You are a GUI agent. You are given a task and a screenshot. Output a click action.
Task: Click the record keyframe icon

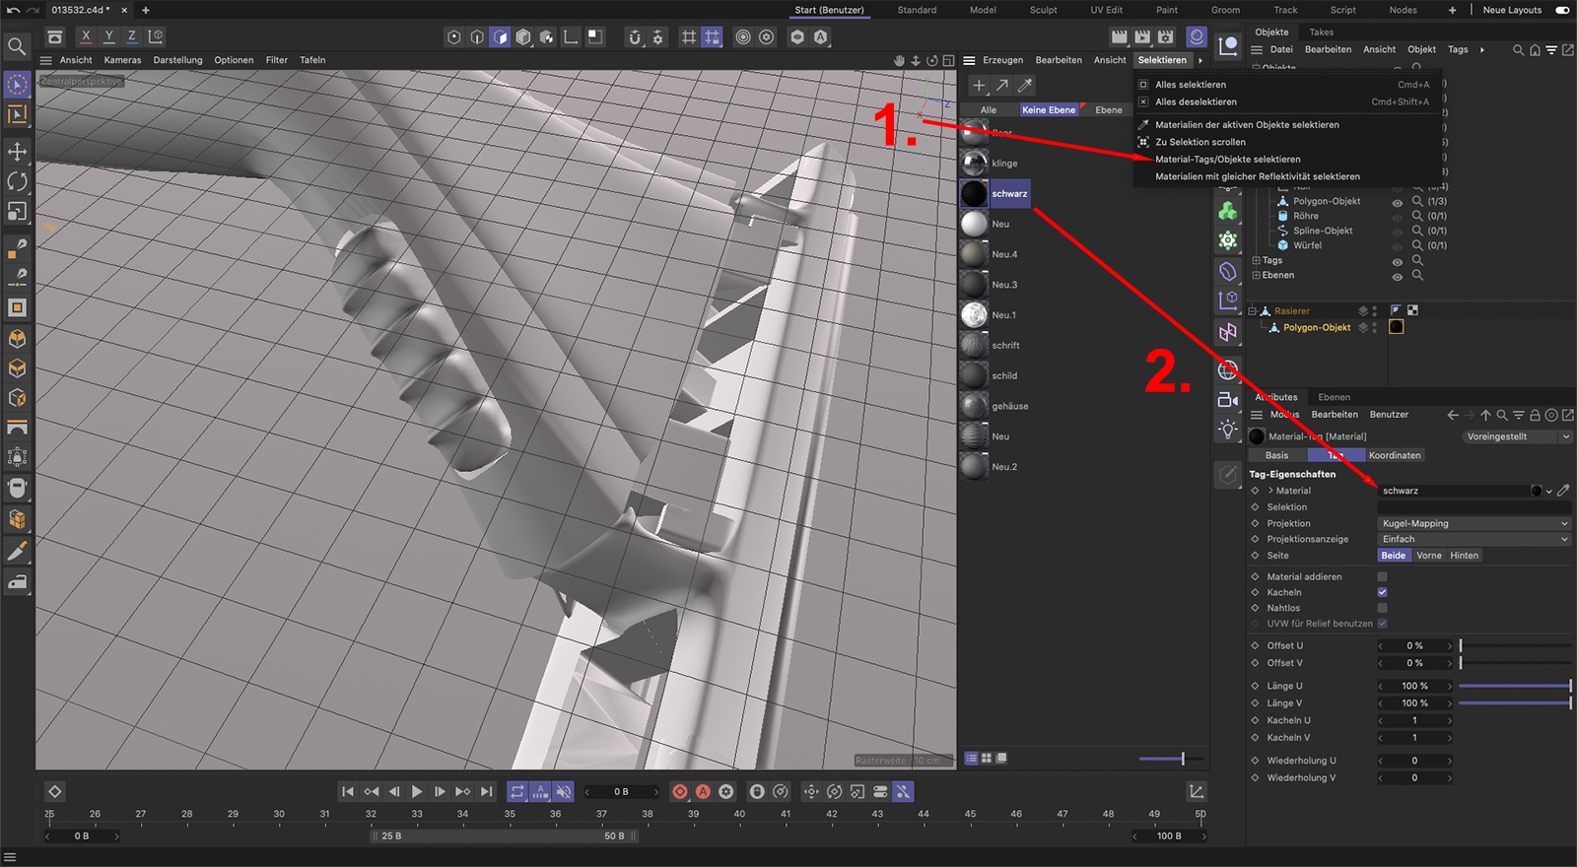(x=680, y=791)
